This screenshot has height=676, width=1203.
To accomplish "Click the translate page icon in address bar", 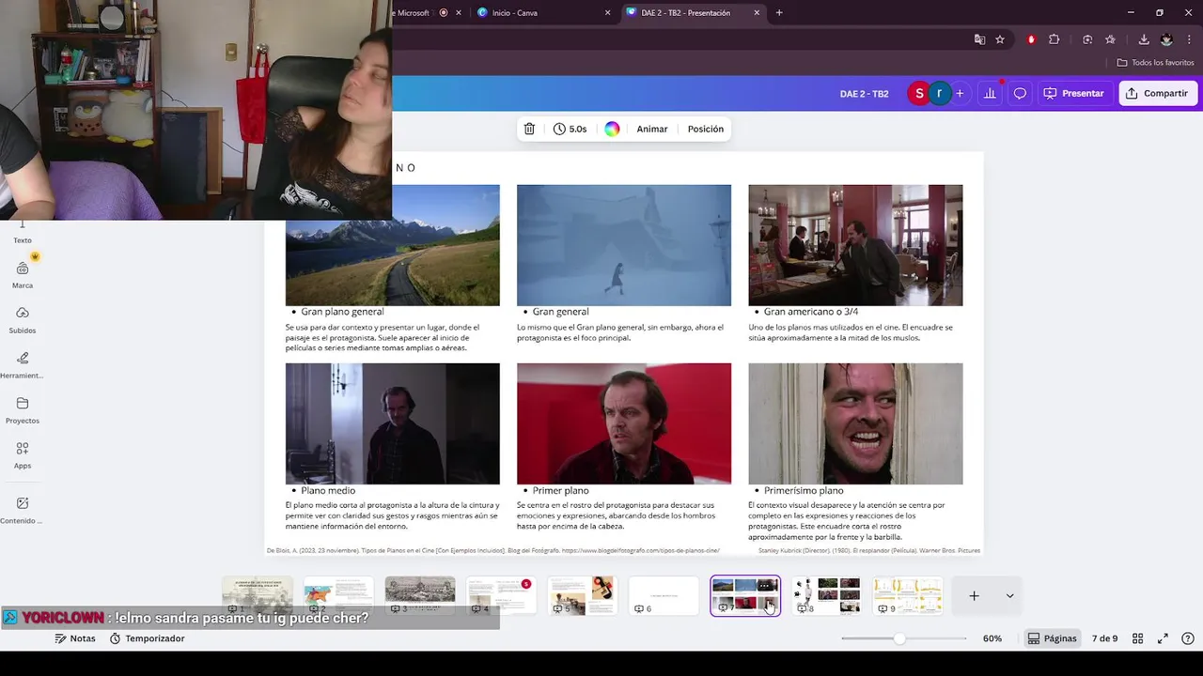I will pos(979,39).
